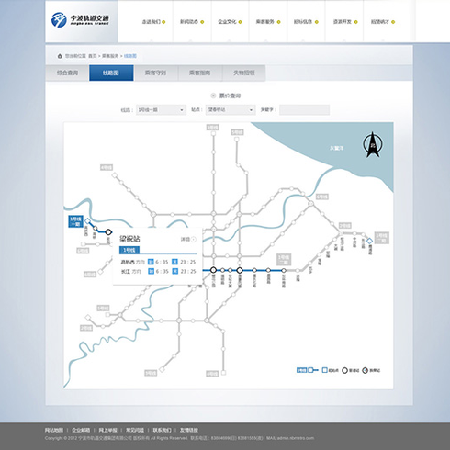Click the 乘客服务 breadcrumb link
Screen dimensions: 450x450
click(x=110, y=56)
